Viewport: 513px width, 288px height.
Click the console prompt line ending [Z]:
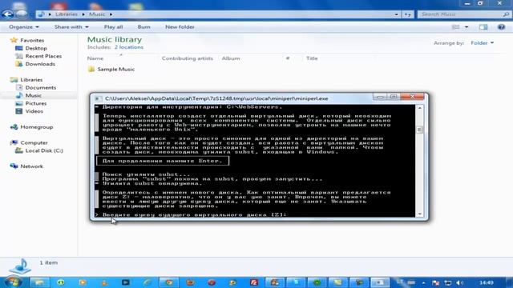pyautogui.click(x=191, y=215)
